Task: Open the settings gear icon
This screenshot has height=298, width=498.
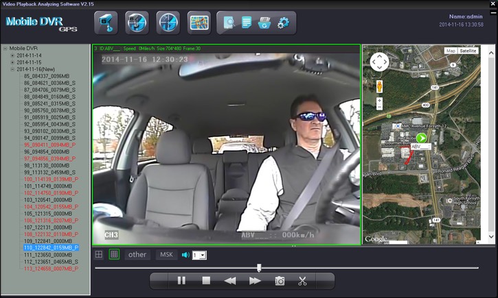Action: tap(282, 23)
